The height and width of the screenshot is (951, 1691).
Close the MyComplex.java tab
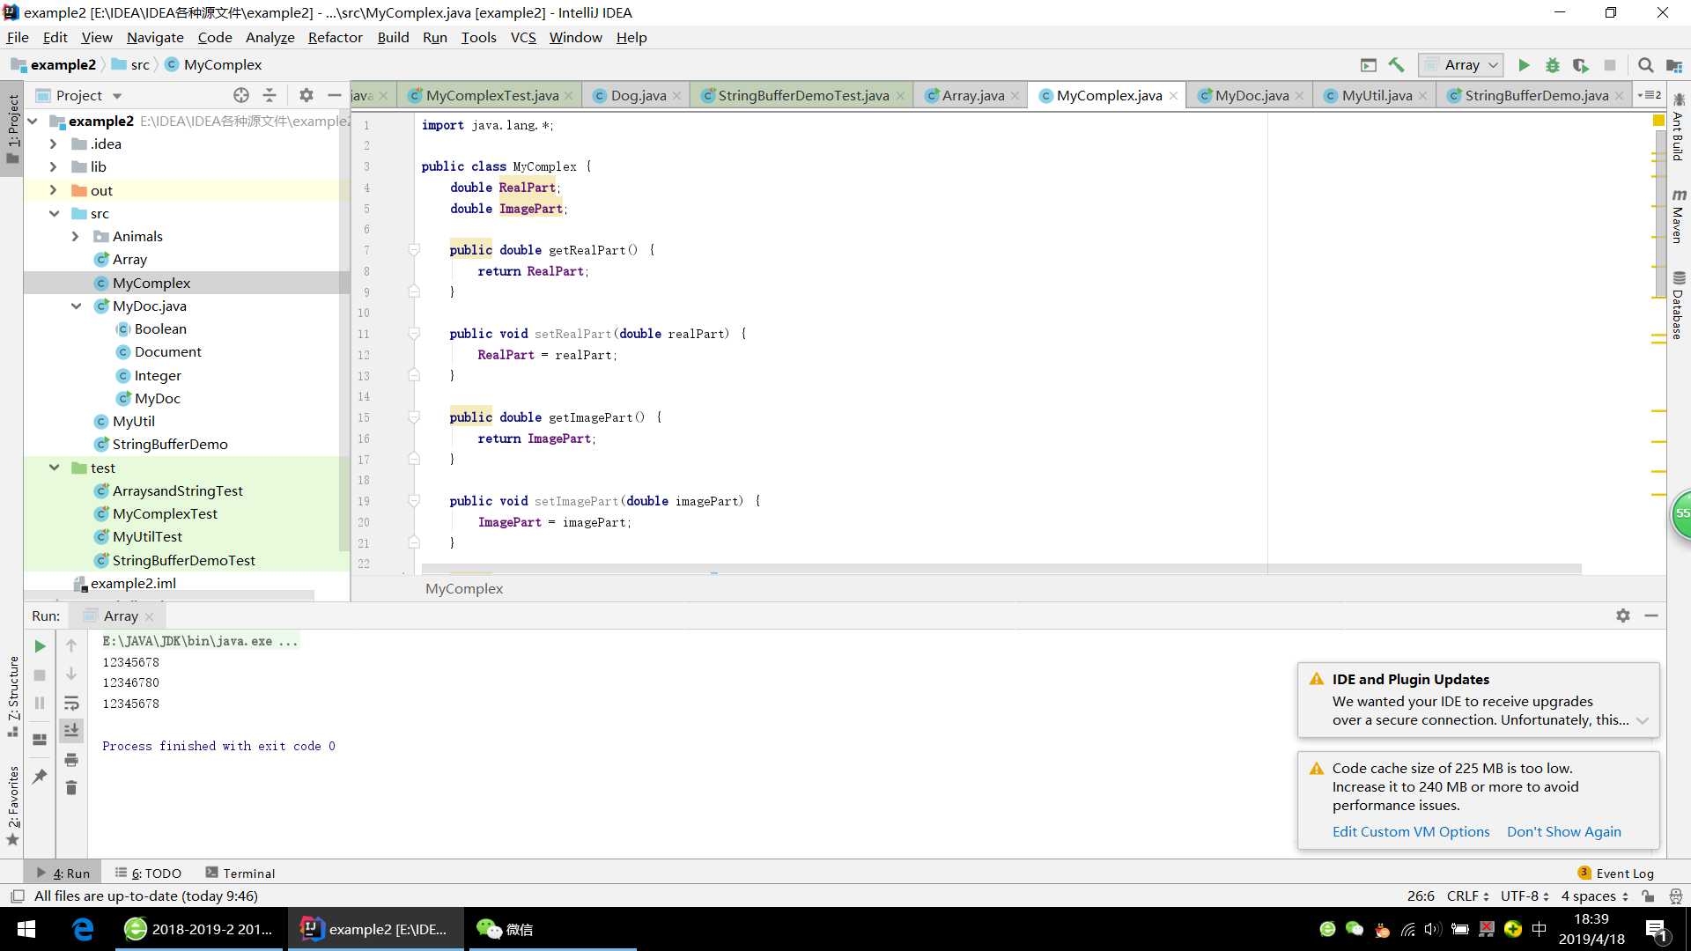click(x=1173, y=96)
